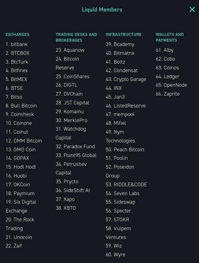
Task: Select Bull Bitcoin in Exchanges list
Action: (x=24, y=106)
